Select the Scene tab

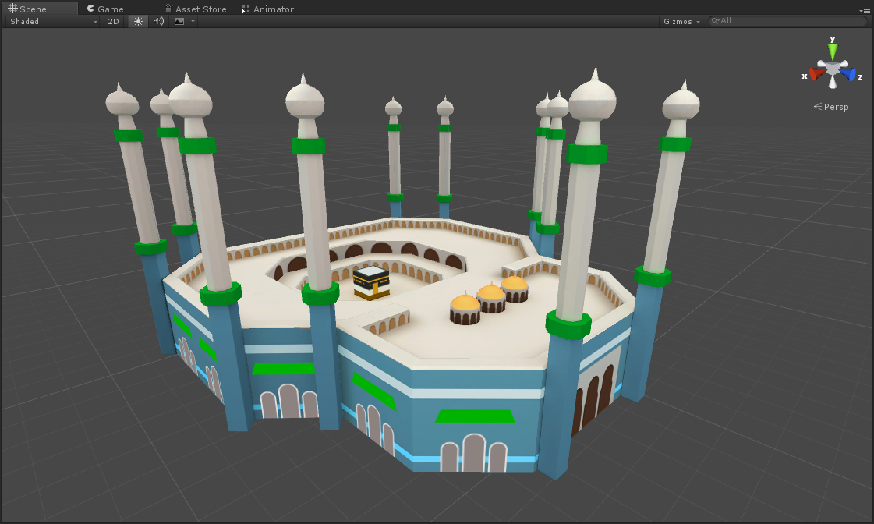39,9
